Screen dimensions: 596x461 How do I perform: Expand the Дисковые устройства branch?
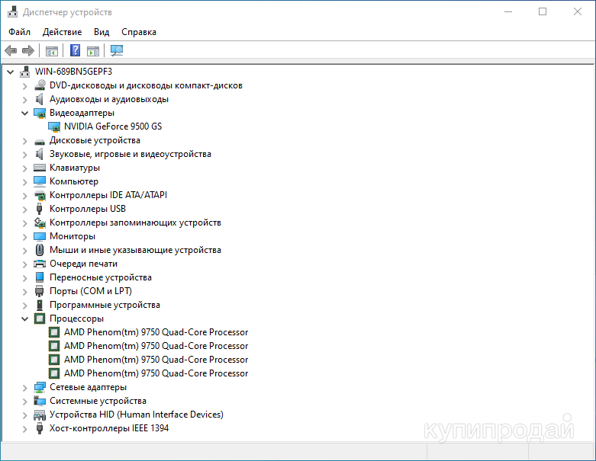(24, 140)
